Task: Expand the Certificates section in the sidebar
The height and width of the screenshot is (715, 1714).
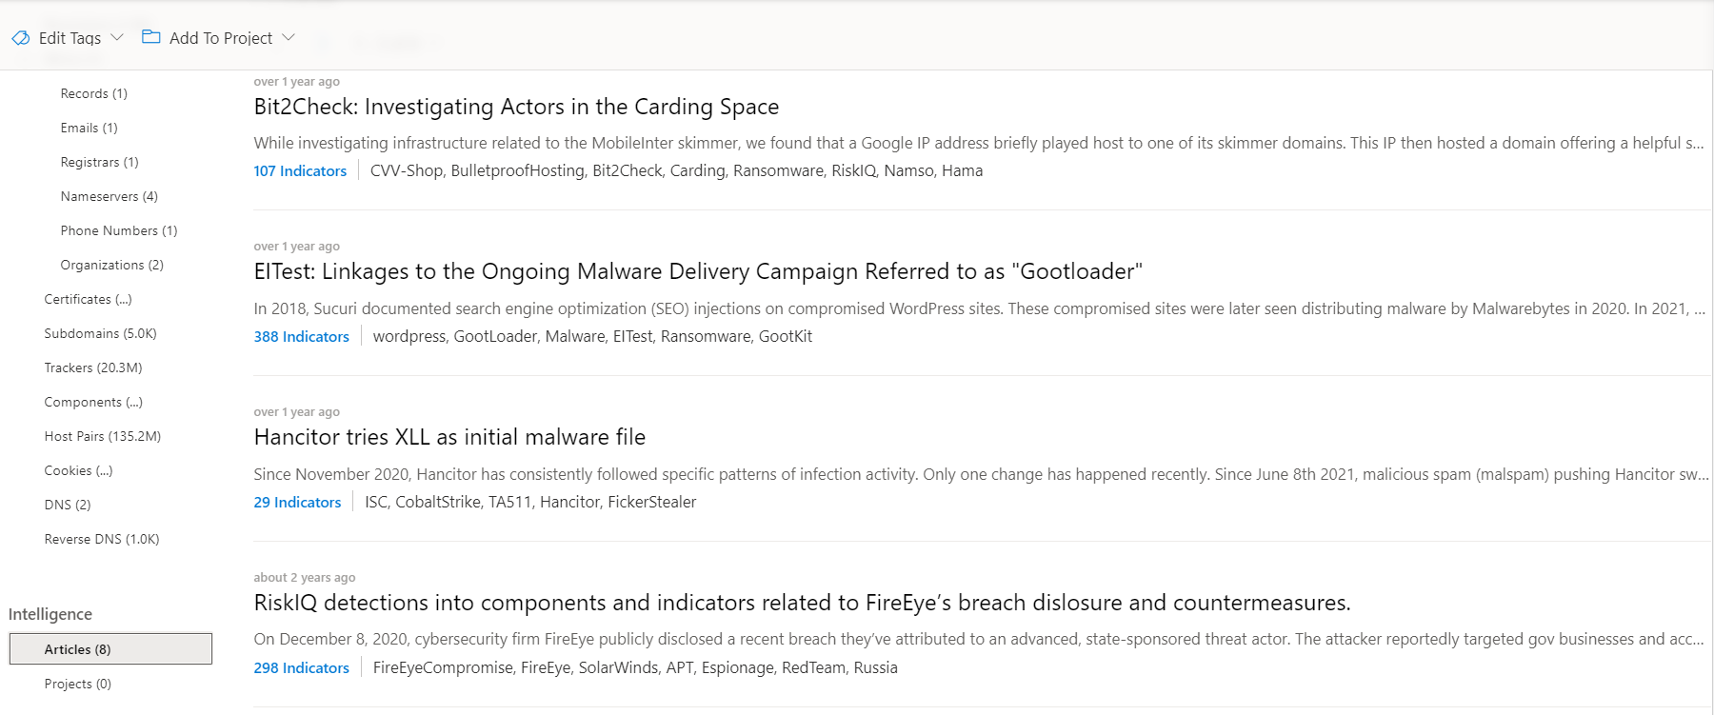Action: (87, 298)
